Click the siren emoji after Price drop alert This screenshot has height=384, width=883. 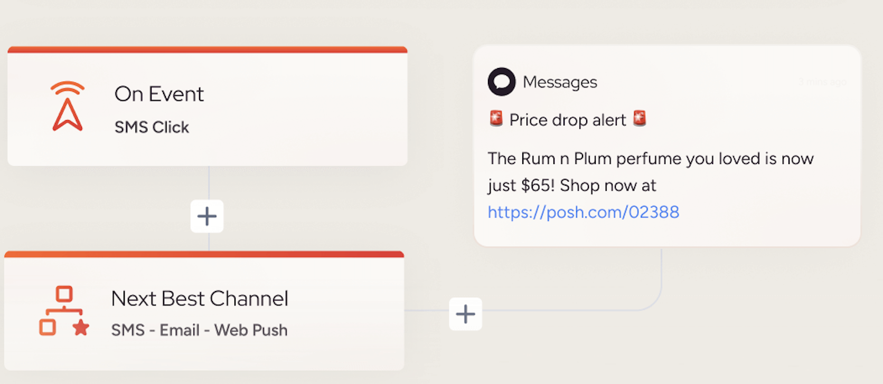click(640, 119)
